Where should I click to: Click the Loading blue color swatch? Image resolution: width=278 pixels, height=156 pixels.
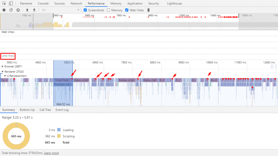click(59, 130)
